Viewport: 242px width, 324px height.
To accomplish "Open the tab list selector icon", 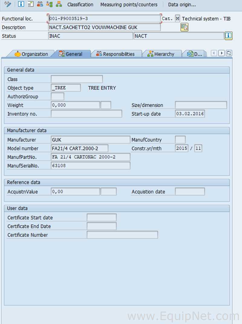I will tap(229, 53).
